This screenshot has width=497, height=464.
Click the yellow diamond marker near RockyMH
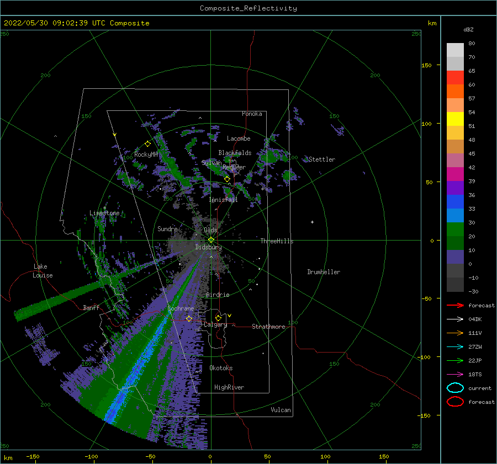click(147, 144)
